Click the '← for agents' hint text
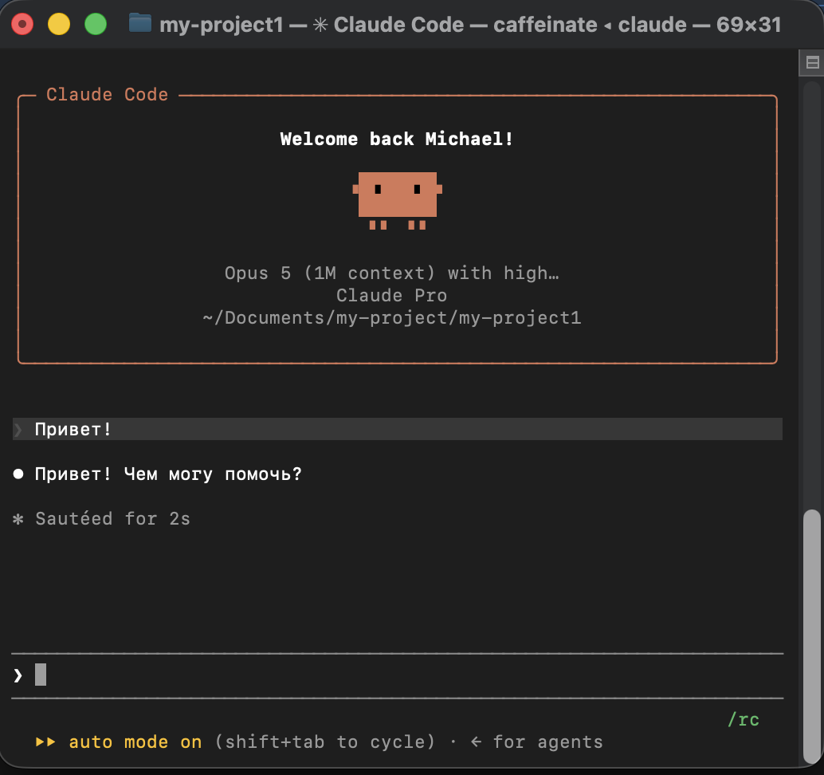The image size is (824, 775). [x=536, y=742]
